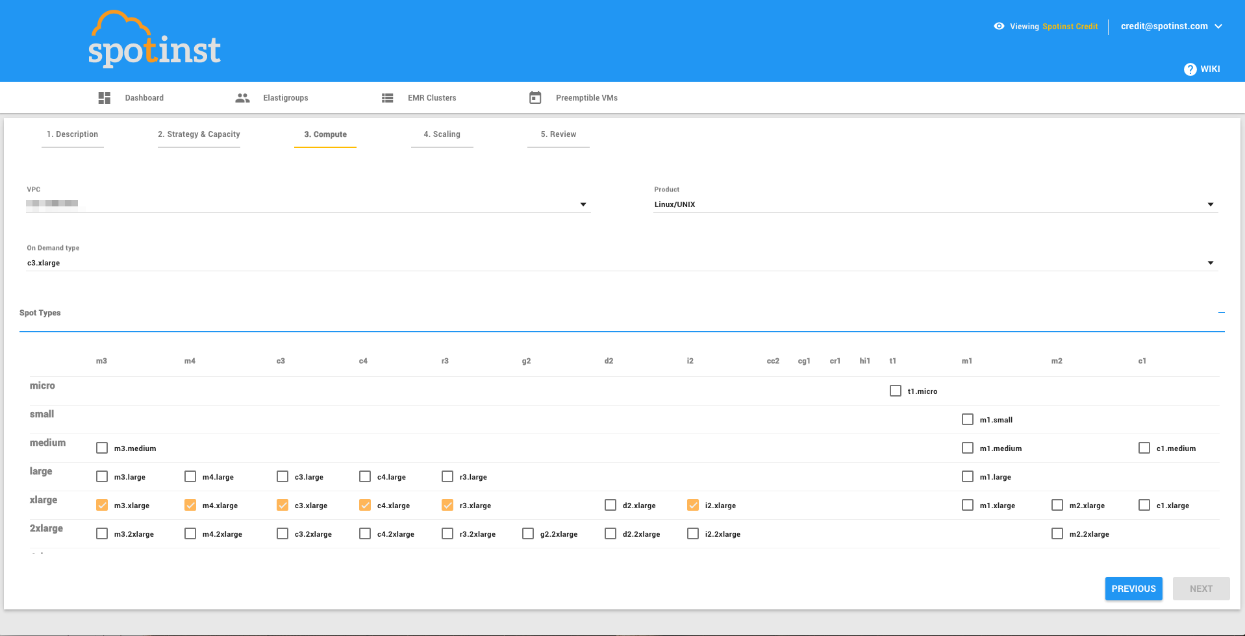Uncheck the m3.xlarge spot type
The width and height of the screenshot is (1245, 636).
(102, 506)
